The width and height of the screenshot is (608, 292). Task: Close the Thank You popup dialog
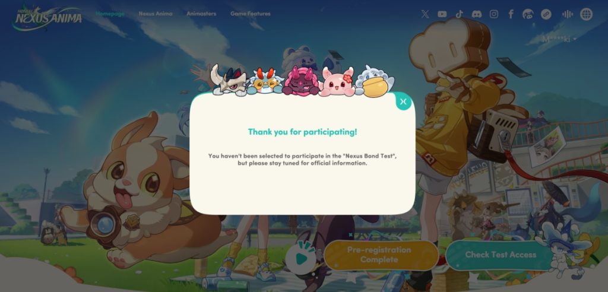pyautogui.click(x=403, y=102)
